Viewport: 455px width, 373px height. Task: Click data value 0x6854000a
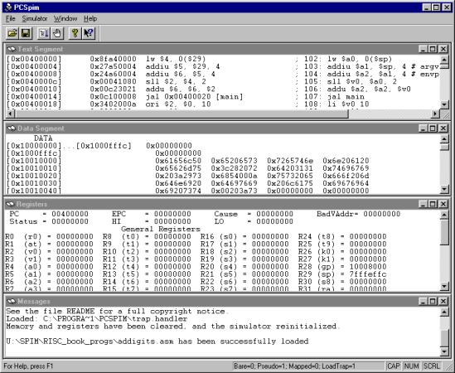point(234,176)
